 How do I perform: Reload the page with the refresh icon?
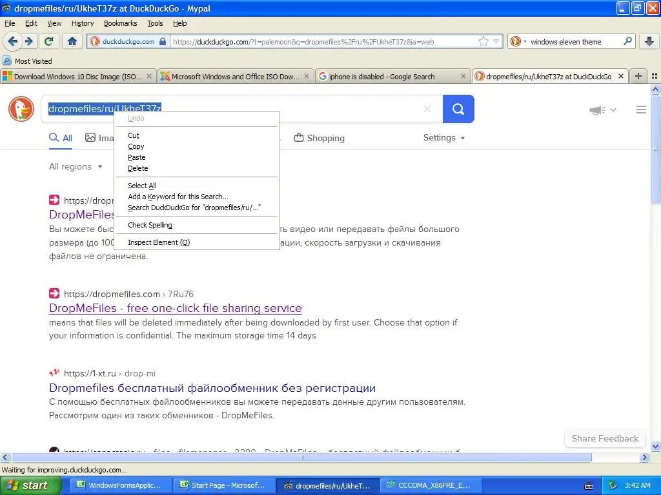click(49, 41)
